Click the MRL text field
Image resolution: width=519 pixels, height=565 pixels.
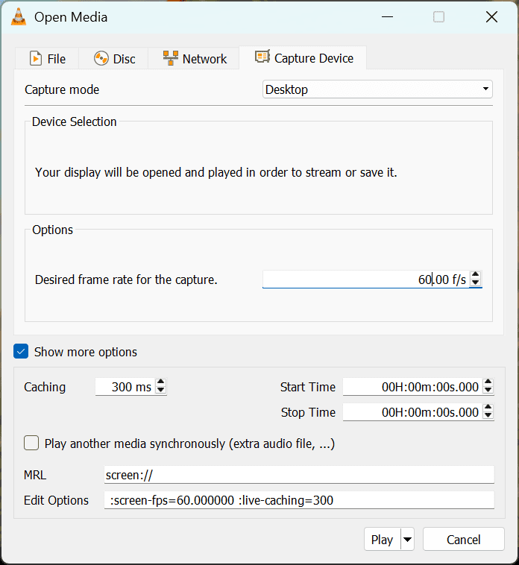tap(298, 475)
